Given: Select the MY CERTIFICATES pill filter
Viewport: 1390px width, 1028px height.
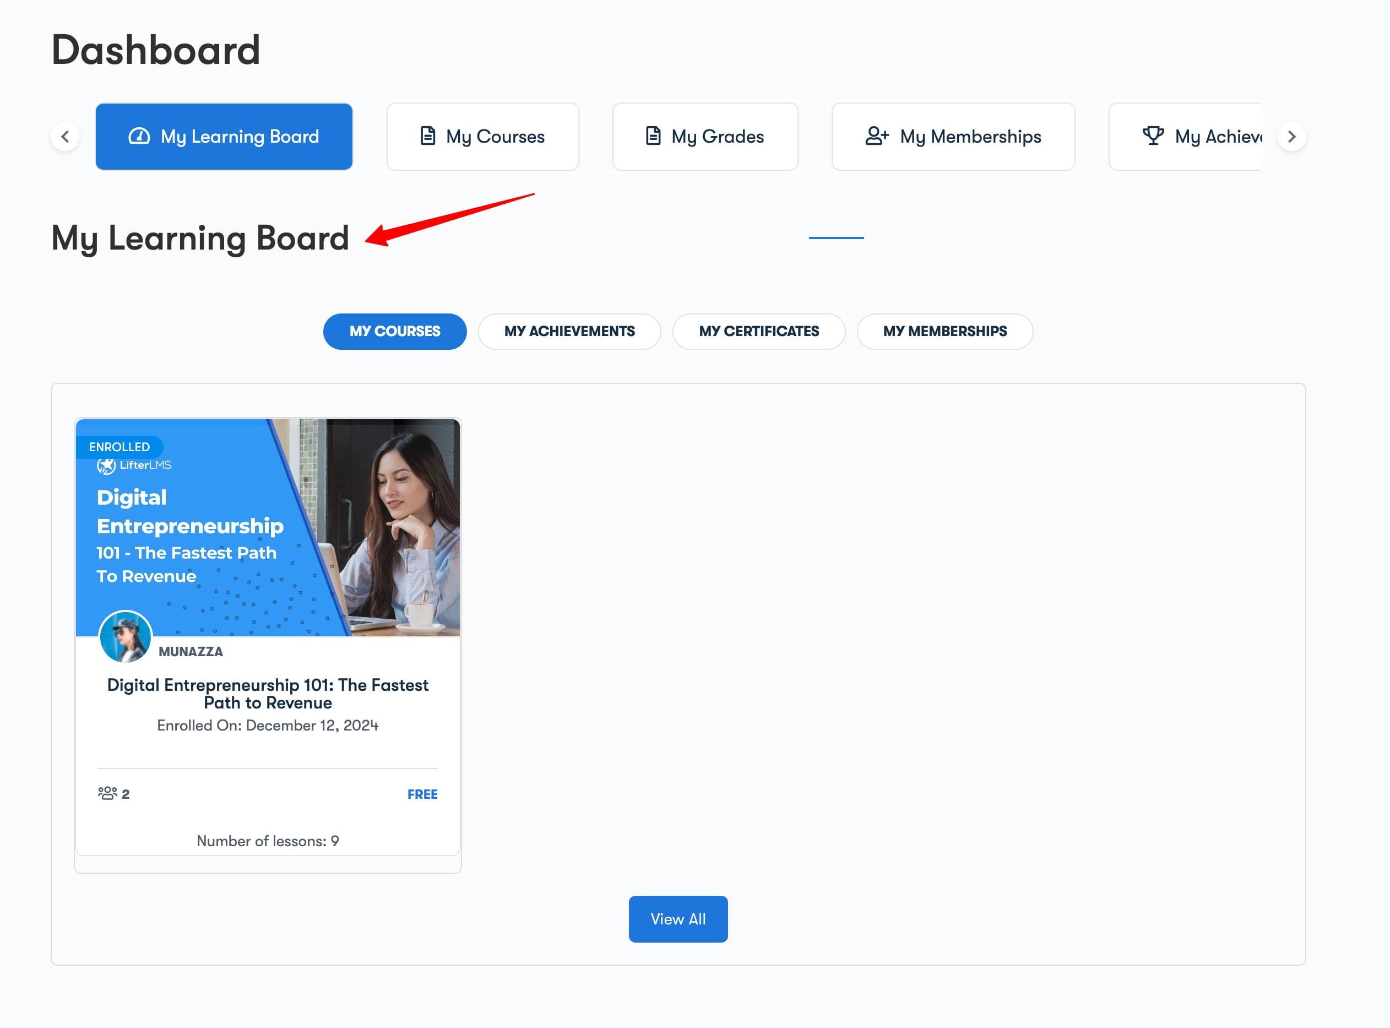Looking at the screenshot, I should click(x=758, y=332).
